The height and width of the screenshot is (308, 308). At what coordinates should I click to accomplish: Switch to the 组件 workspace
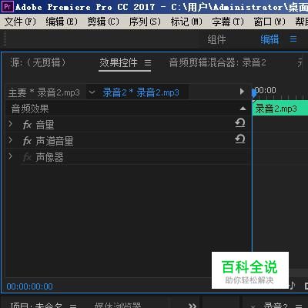216,39
